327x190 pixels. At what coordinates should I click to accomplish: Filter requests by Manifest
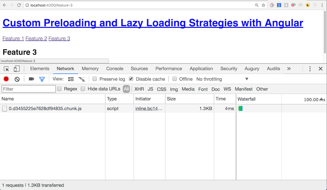244,89
